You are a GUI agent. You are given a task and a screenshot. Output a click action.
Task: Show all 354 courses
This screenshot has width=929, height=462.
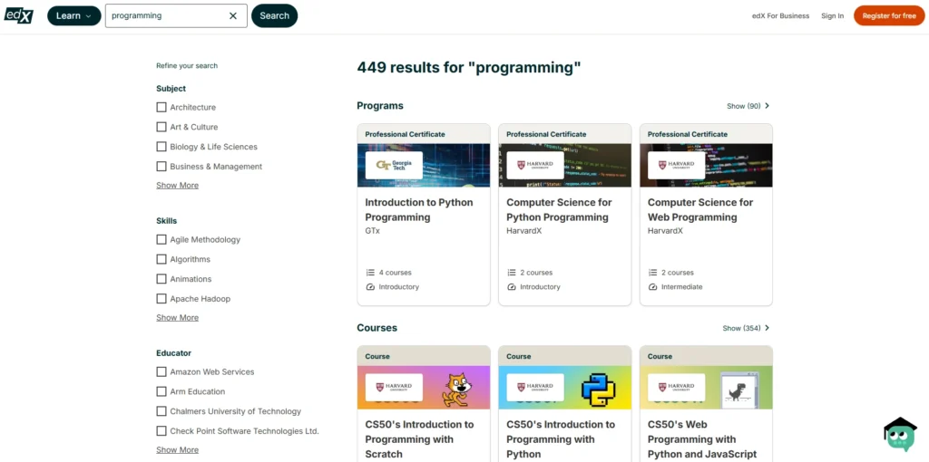(x=746, y=328)
